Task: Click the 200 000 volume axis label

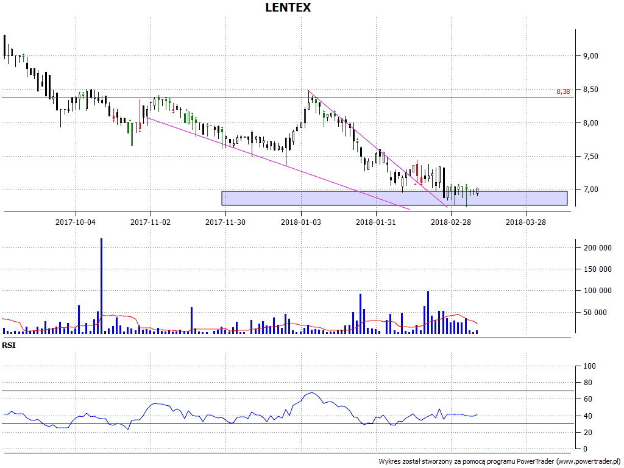Action: click(597, 248)
